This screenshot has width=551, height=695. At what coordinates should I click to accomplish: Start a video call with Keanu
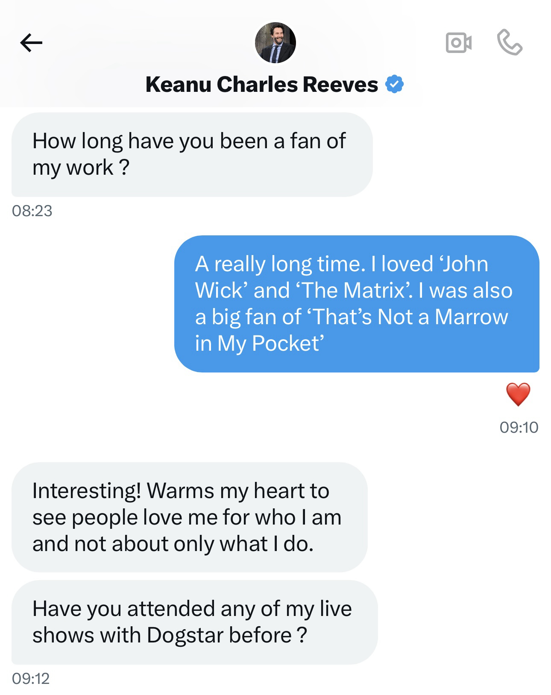[458, 43]
